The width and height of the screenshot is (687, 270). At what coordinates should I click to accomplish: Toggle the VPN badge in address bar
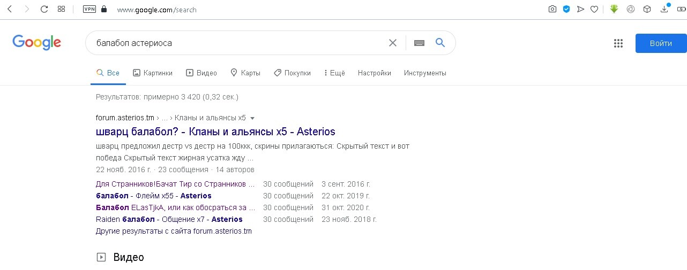coord(89,9)
